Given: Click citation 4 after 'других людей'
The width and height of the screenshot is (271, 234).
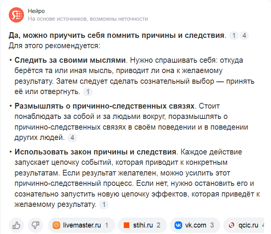Looking at the screenshot, I should point(72,138).
